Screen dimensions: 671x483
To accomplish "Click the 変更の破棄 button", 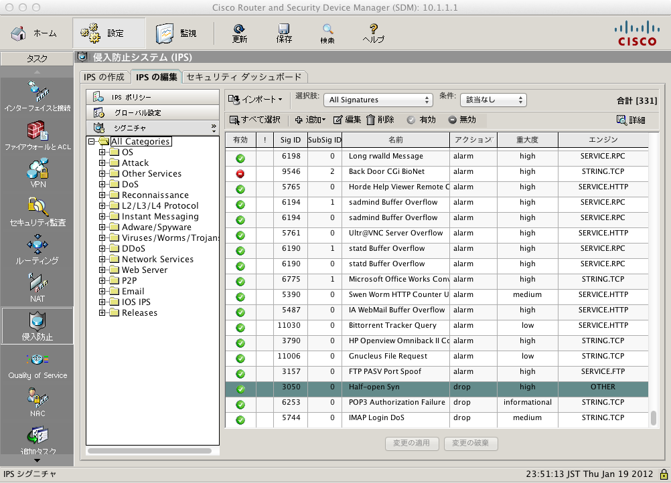I will [x=471, y=443].
